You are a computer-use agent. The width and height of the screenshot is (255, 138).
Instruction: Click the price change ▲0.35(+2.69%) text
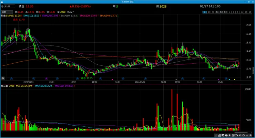80,6
